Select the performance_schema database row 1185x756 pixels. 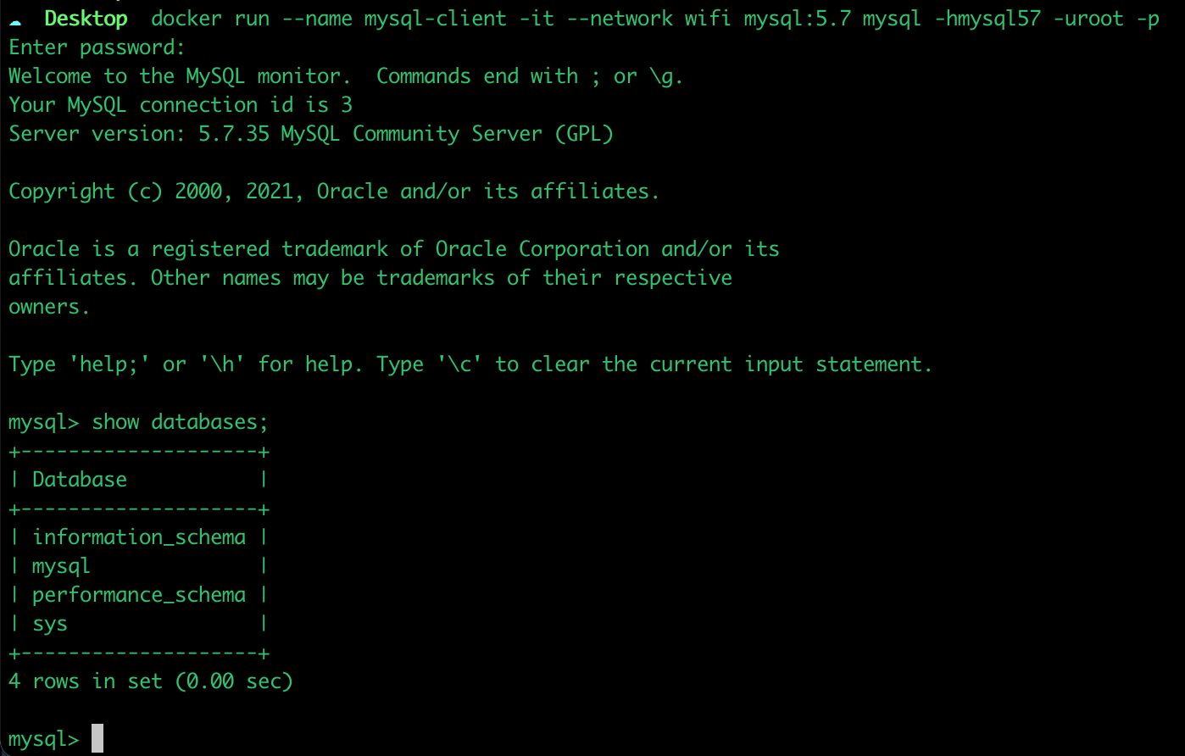(x=139, y=595)
